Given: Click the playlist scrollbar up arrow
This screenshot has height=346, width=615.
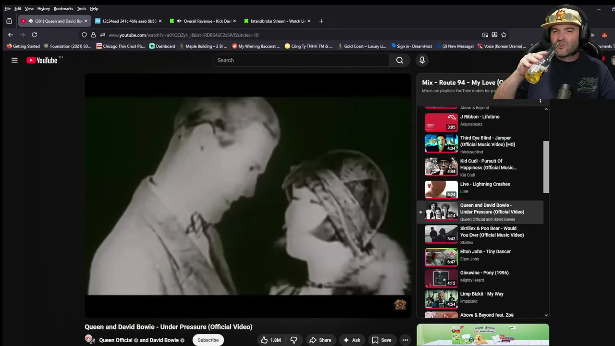Looking at the screenshot, I should (x=546, y=110).
